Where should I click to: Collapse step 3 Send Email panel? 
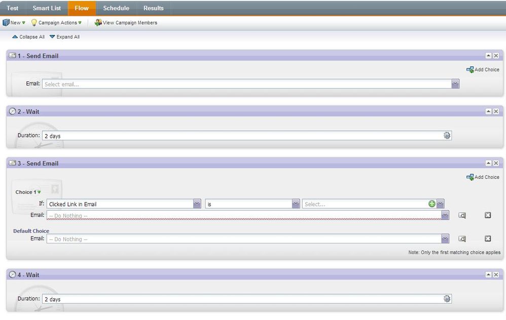pyautogui.click(x=489, y=164)
